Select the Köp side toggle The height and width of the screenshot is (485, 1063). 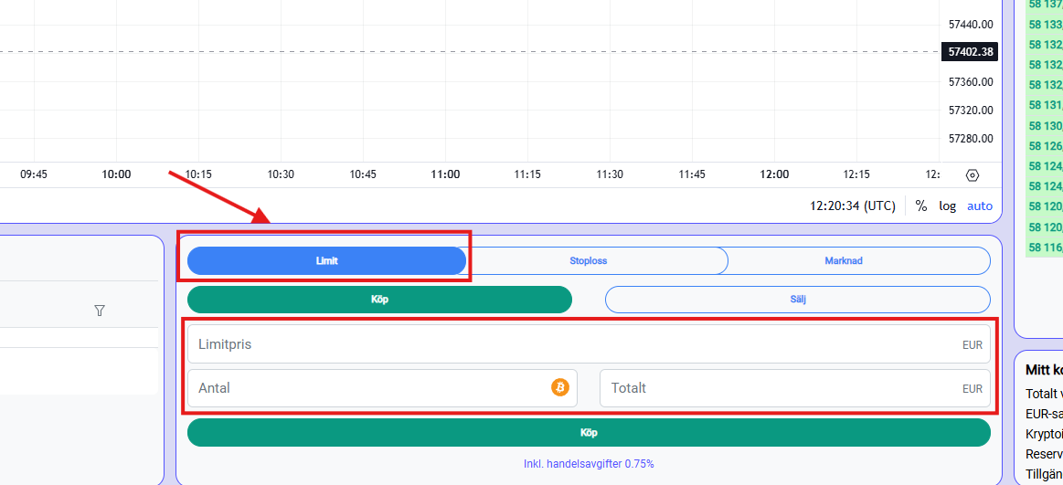(379, 300)
